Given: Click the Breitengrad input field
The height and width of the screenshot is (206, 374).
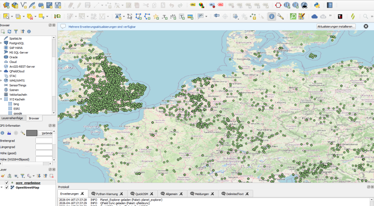Looking at the screenshot, I should click(x=44, y=140).
